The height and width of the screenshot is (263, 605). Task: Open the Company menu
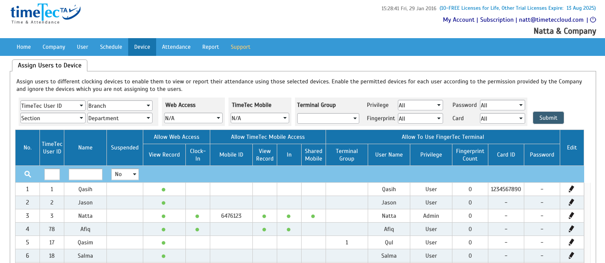54,47
